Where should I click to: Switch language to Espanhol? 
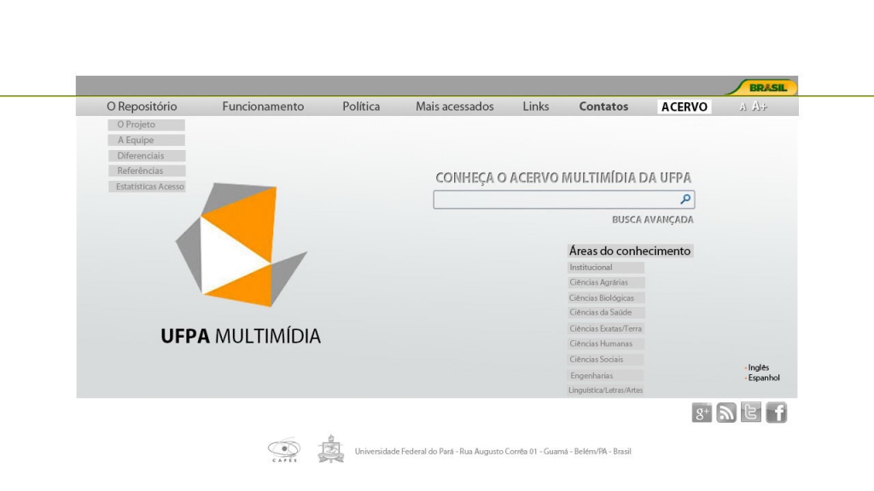pyautogui.click(x=763, y=378)
